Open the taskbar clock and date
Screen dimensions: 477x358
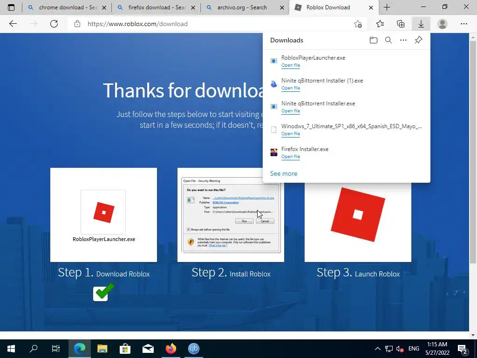[x=437, y=349]
